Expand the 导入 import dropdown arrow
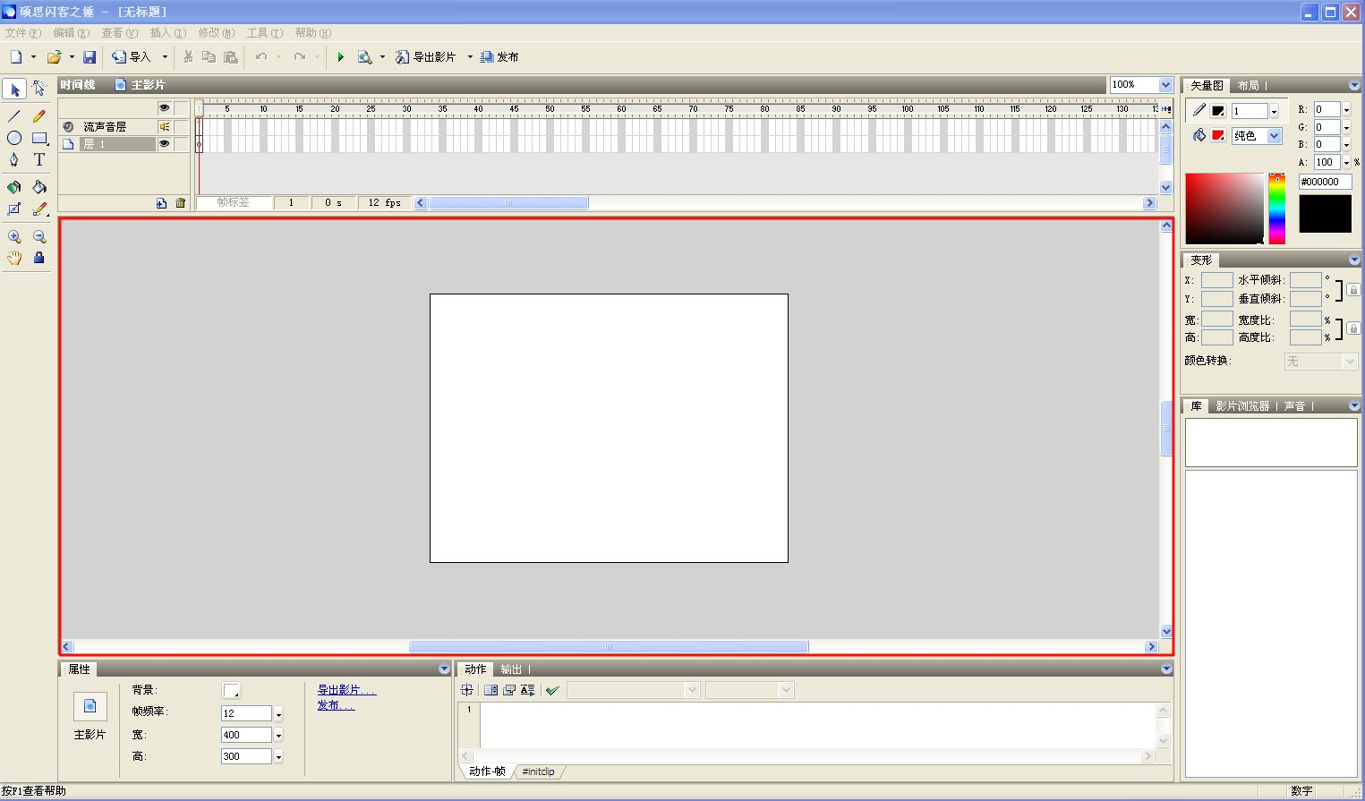This screenshot has height=801, width=1365. click(165, 57)
